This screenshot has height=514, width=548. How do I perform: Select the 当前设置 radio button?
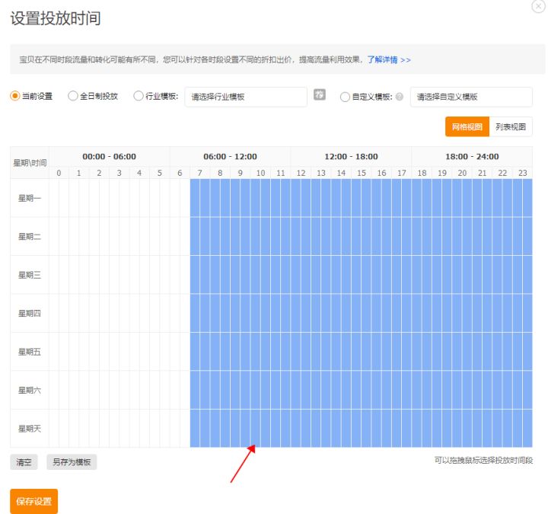[14, 97]
